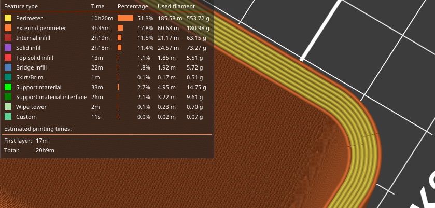
Task: Click the 180.98 g filament weight
Action: point(198,28)
